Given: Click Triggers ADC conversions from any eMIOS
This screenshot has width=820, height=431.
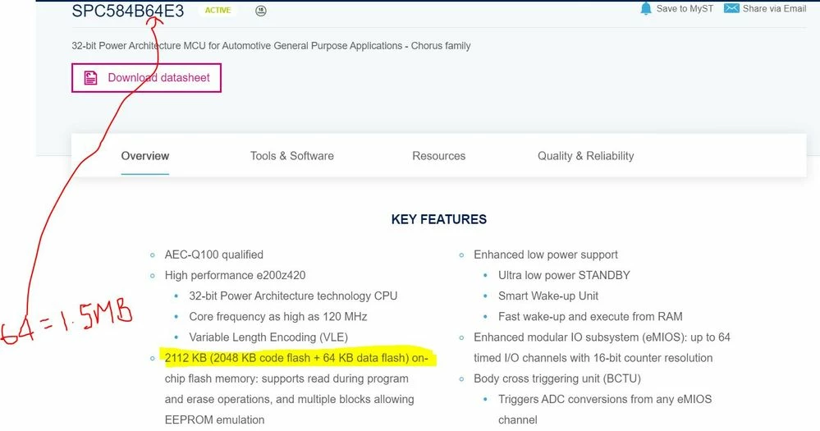Looking at the screenshot, I should coord(605,399).
